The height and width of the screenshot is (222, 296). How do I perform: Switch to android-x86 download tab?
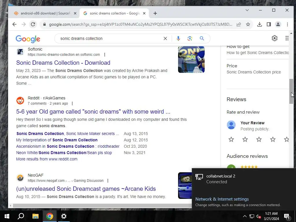[x=45, y=13]
